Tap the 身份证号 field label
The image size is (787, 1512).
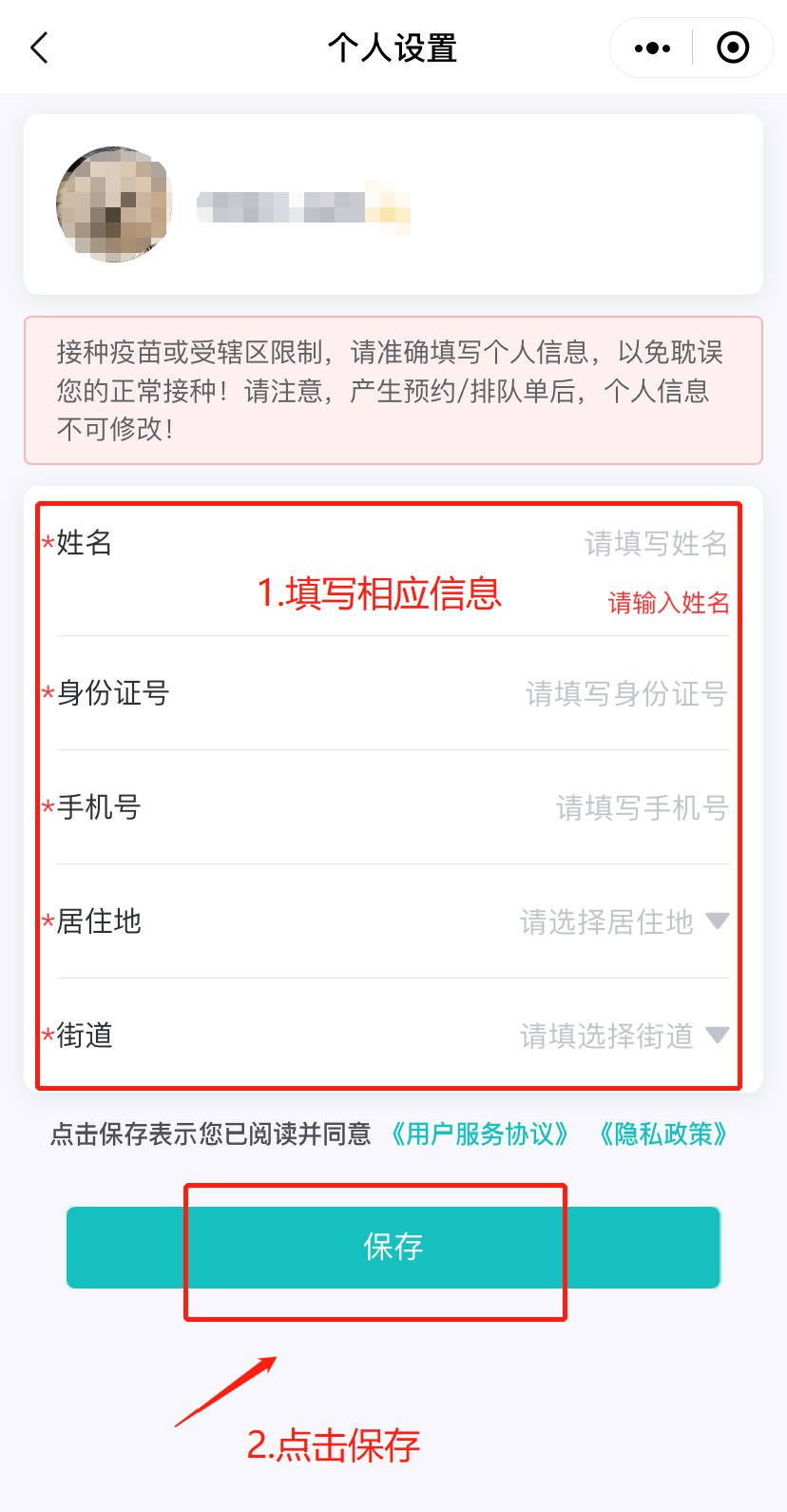[x=112, y=693]
